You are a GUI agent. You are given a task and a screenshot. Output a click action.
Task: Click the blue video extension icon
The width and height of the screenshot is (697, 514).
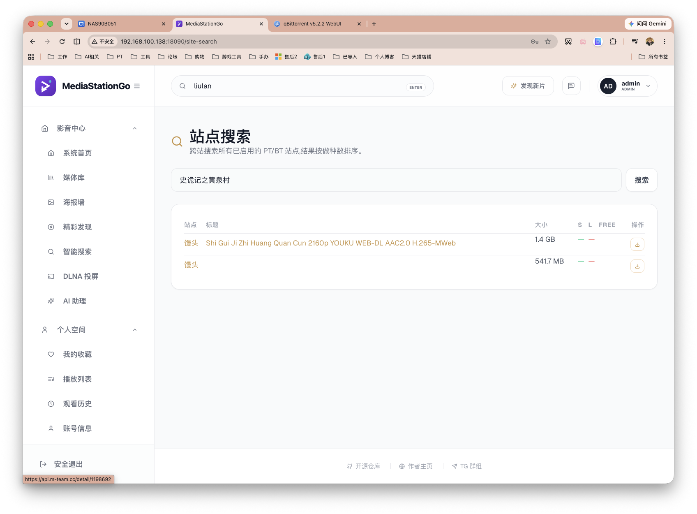click(x=598, y=42)
